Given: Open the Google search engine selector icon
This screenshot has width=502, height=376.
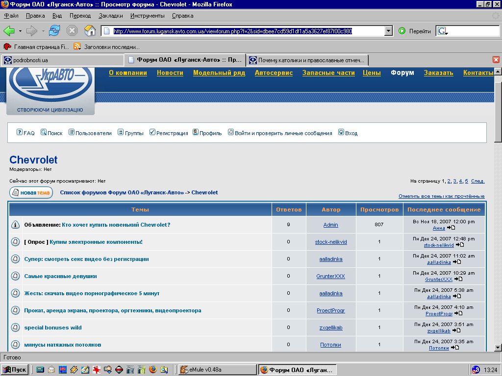Looking at the screenshot, I should pos(443,31).
